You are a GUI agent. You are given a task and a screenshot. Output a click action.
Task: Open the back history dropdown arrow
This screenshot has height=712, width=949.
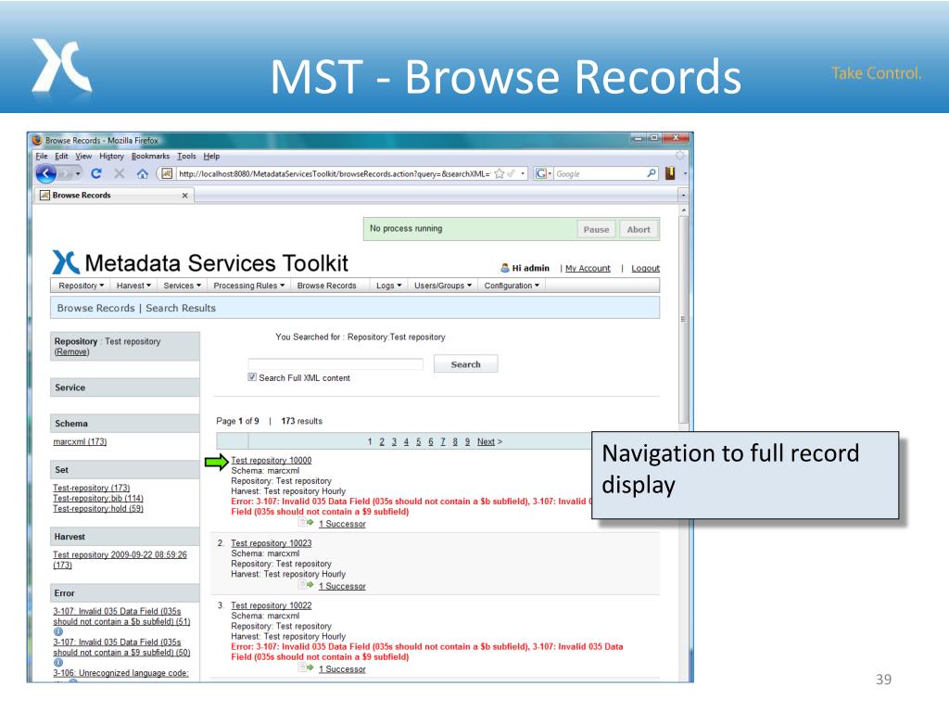click(78, 174)
